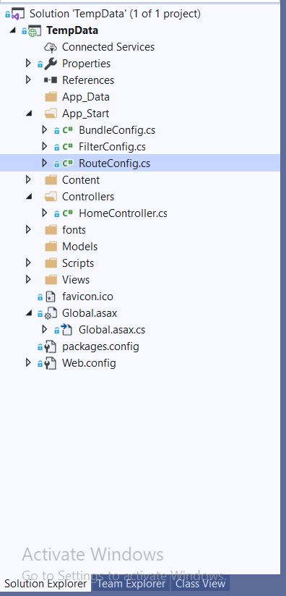Screen dimensions: 286x596
Task: Switch to the Team Explorer tab
Action: 131,584
